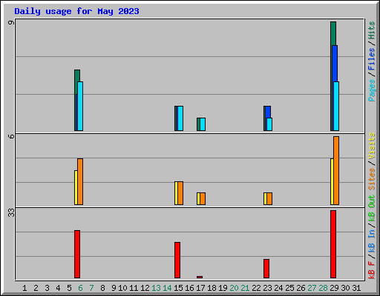The height and width of the screenshot is (296, 380).
Task: Click the cyan Pages bar for day 29
Action: [x=336, y=106]
